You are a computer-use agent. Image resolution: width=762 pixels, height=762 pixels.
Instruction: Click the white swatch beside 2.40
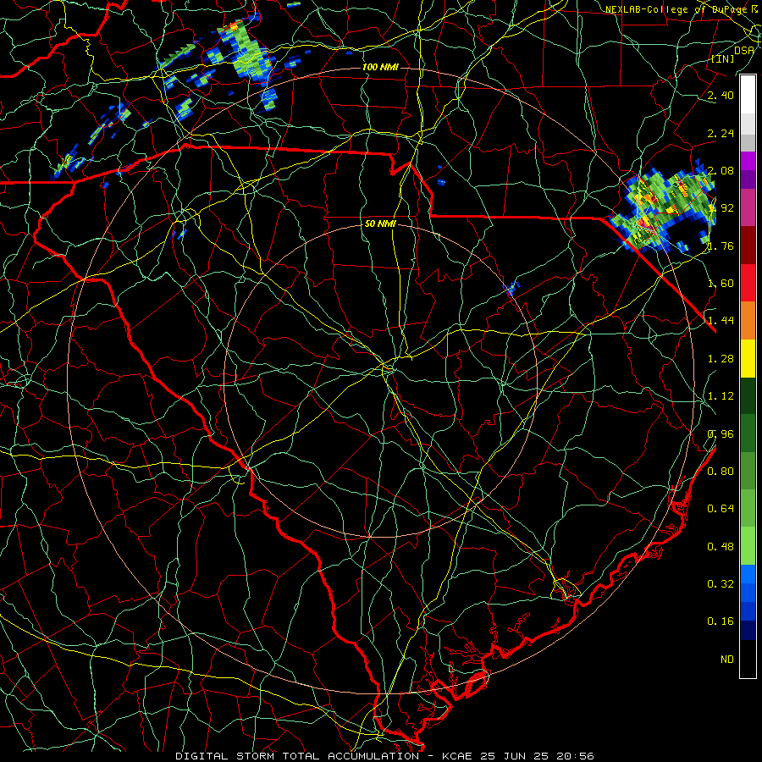coord(748,95)
